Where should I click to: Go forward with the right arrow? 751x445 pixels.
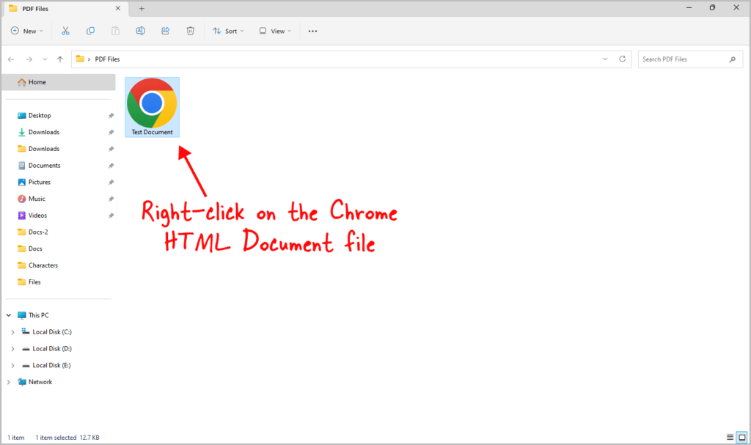(x=29, y=59)
